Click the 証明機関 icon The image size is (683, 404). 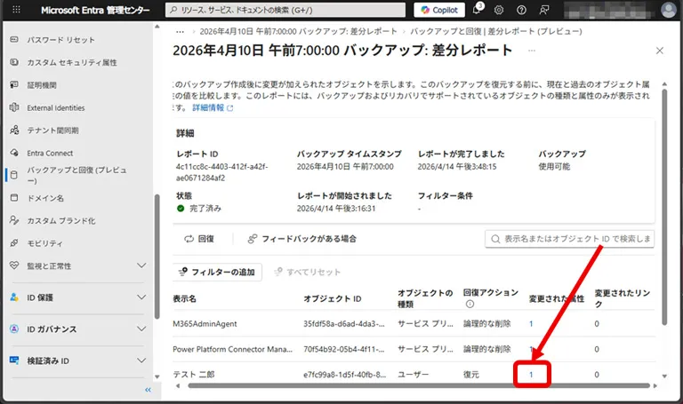(14, 85)
